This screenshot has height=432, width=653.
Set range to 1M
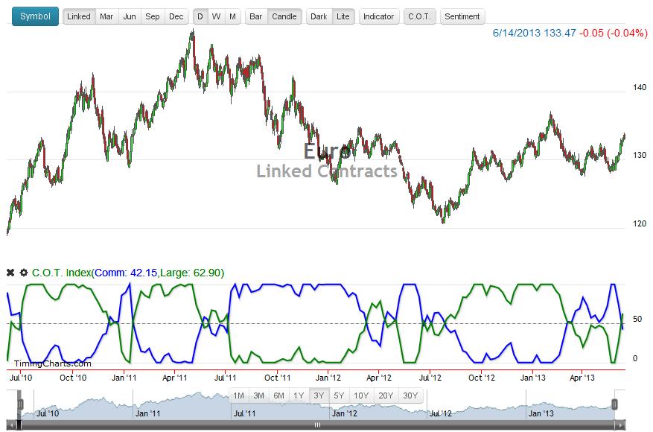click(238, 396)
